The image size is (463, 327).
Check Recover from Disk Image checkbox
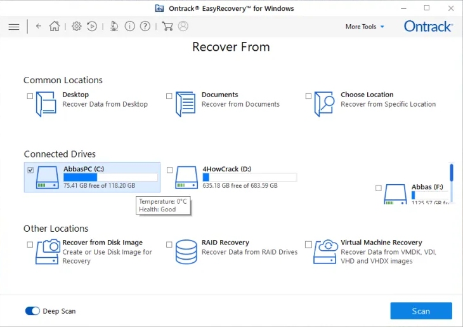coord(30,244)
